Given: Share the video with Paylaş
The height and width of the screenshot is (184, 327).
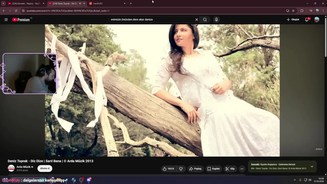Looking at the screenshot, I should [195, 169].
